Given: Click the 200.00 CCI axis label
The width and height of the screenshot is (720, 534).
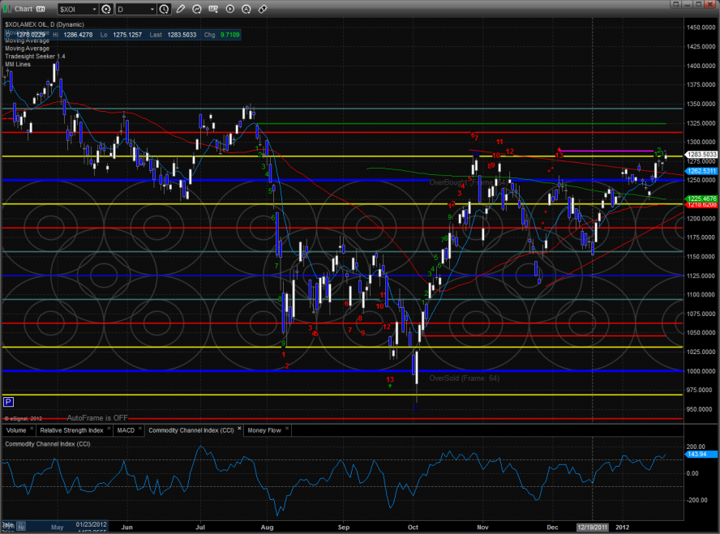Looking at the screenshot, I should pyautogui.click(x=695, y=446).
